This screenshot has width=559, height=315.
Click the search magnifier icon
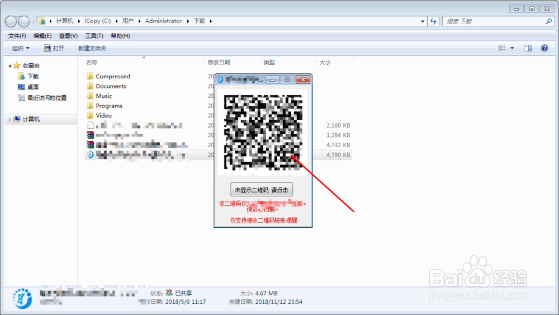tap(549, 21)
